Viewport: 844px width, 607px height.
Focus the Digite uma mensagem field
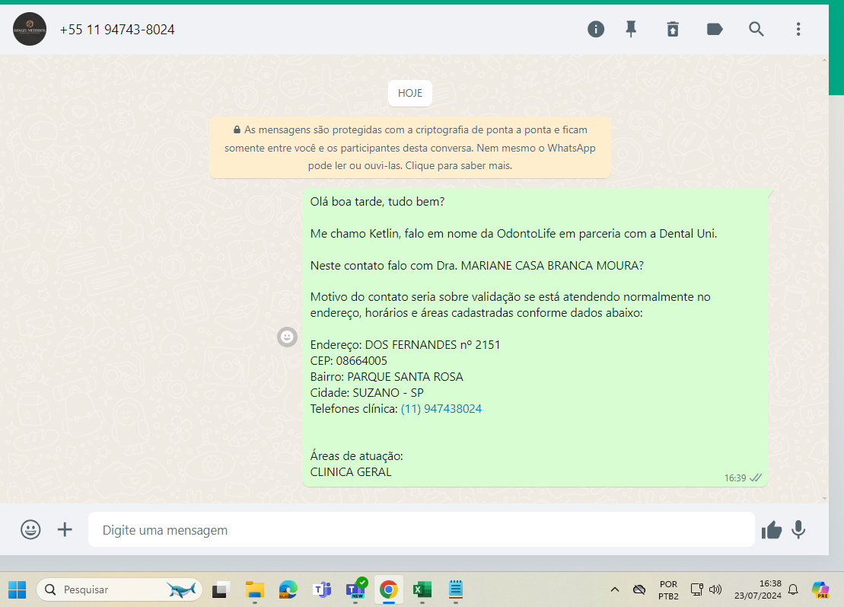[422, 530]
